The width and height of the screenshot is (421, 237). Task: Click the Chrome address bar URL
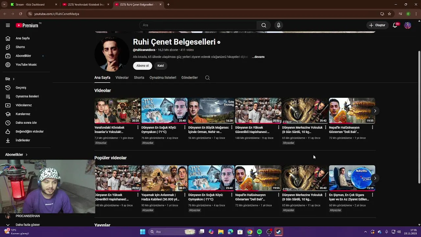[x=57, y=14]
